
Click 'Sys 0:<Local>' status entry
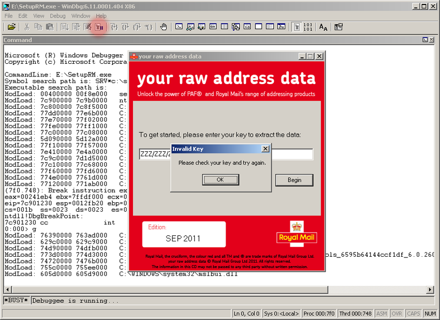(x=282, y=313)
